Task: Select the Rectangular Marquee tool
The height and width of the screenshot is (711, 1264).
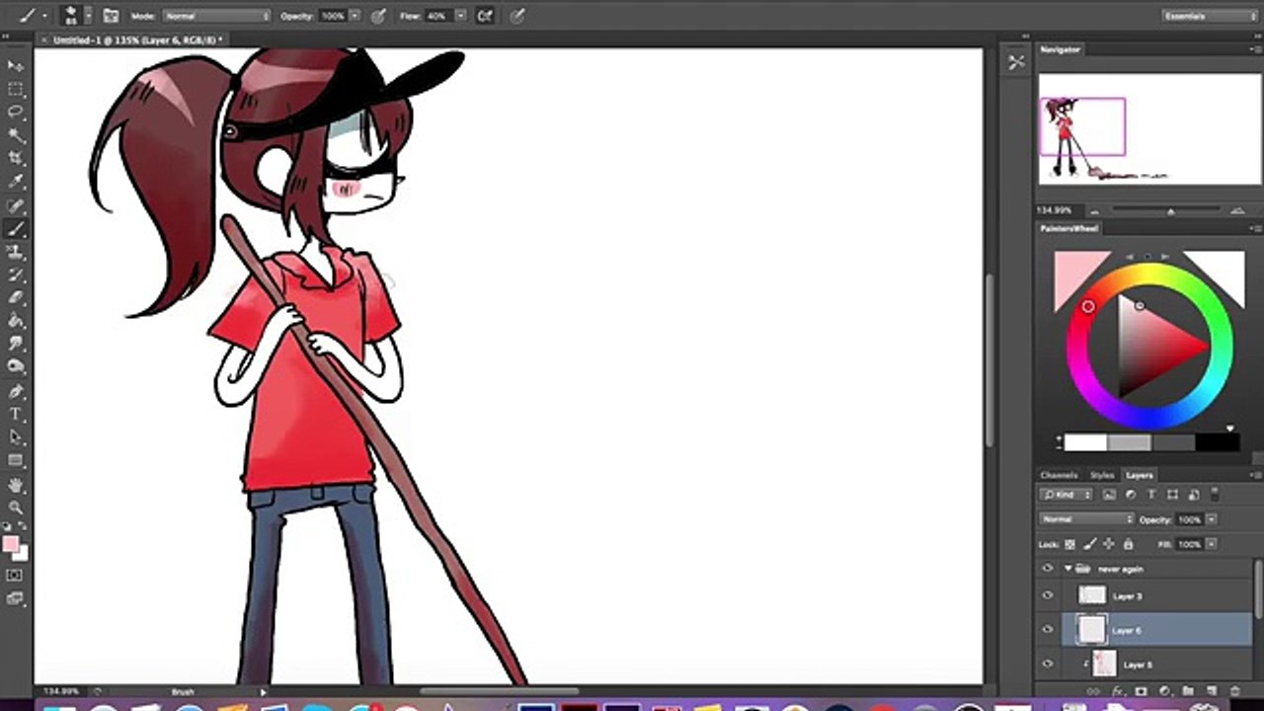Action: click(16, 89)
